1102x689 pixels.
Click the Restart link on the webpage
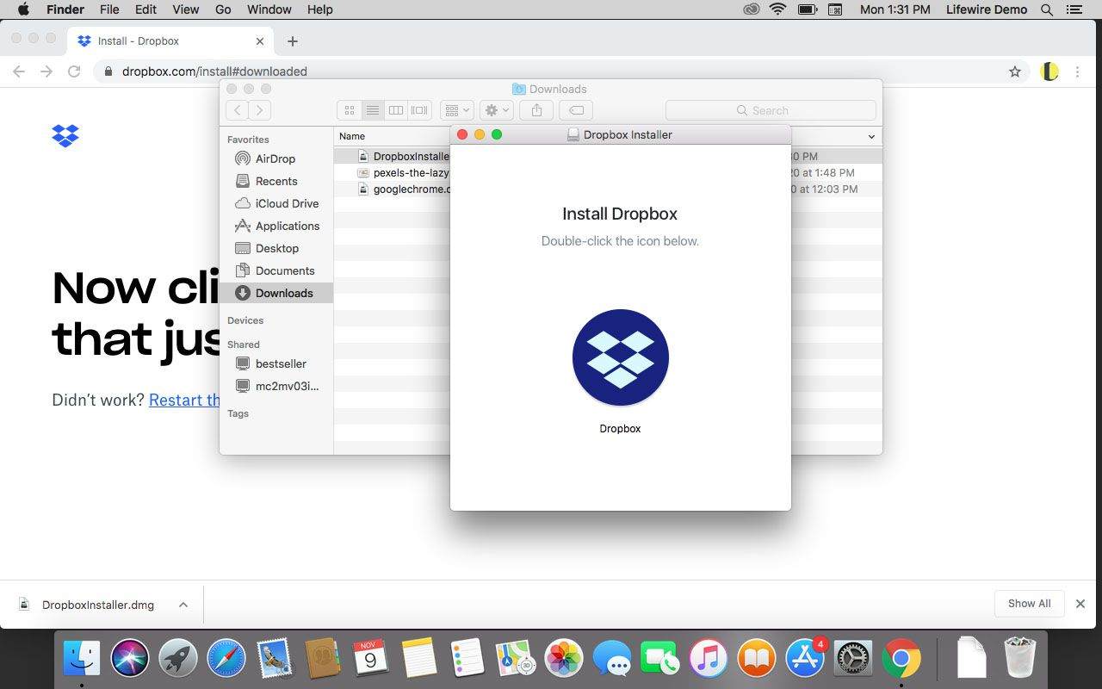click(x=183, y=400)
